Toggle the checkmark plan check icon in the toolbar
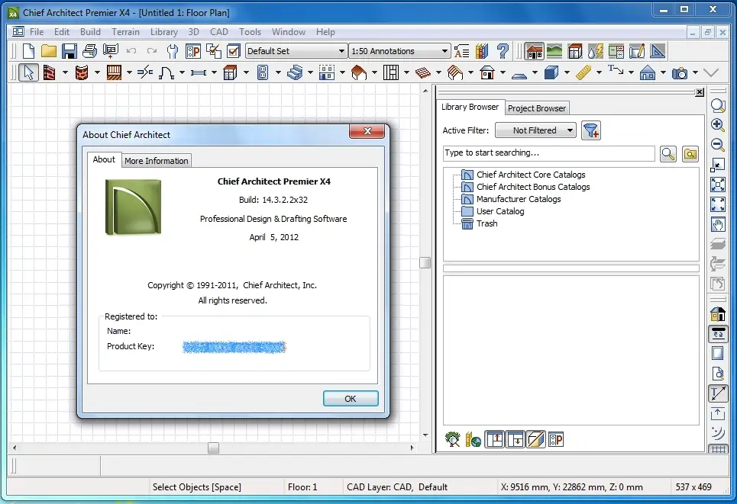The width and height of the screenshot is (737, 504). point(234,50)
